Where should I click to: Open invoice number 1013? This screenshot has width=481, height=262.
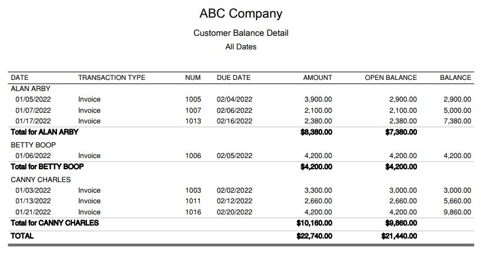(x=193, y=121)
